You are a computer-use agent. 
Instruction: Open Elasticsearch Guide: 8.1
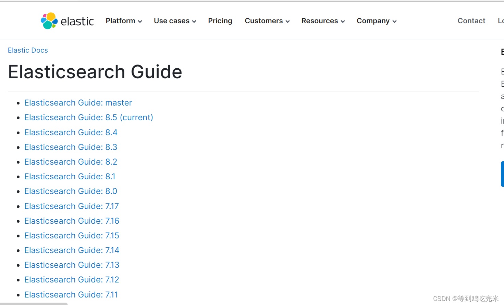70,177
